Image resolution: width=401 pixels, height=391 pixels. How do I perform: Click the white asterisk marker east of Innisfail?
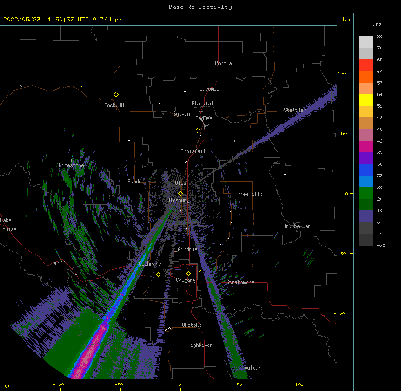[234, 141]
